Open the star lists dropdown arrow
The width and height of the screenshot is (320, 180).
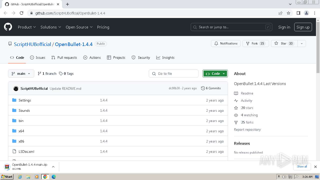[302, 43]
